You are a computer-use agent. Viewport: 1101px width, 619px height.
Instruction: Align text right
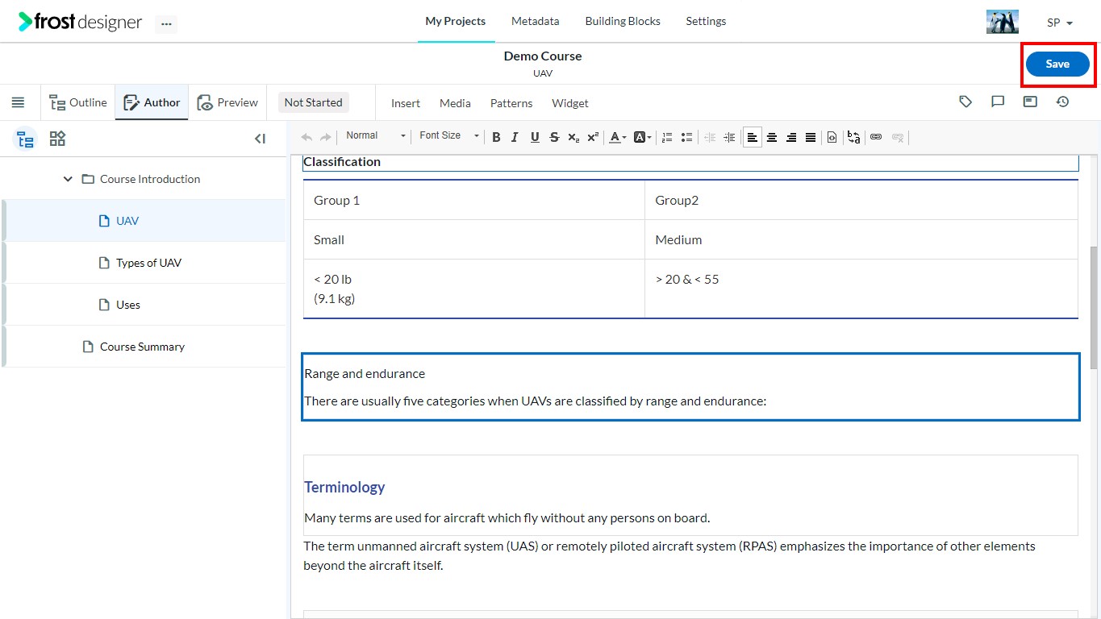point(791,137)
